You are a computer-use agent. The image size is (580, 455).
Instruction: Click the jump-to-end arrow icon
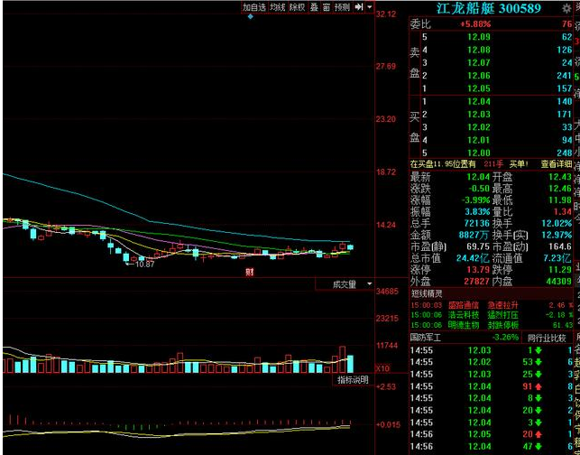tap(358, 7)
